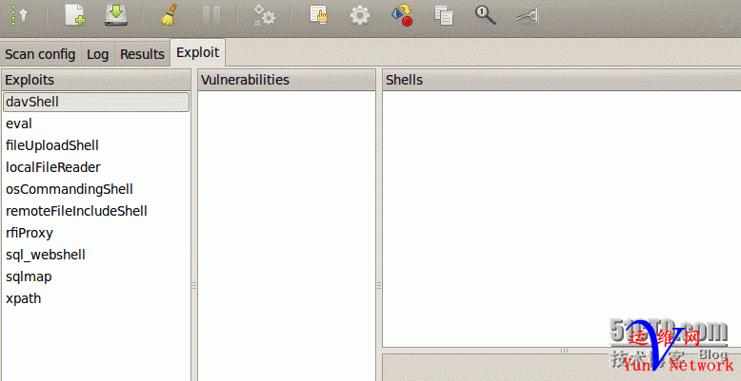Save the profile with the green download-arrow icon
The width and height of the screenshot is (741, 381).
[x=116, y=15]
